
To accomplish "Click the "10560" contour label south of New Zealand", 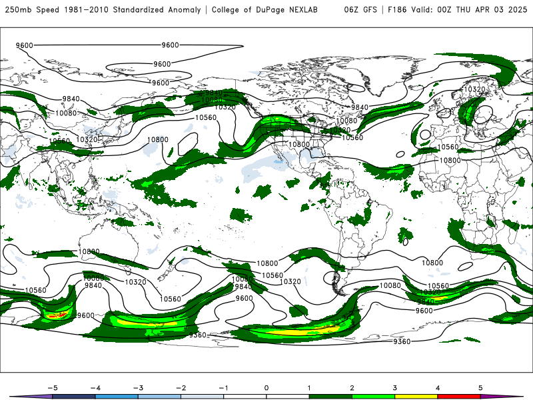I will [171, 299].
